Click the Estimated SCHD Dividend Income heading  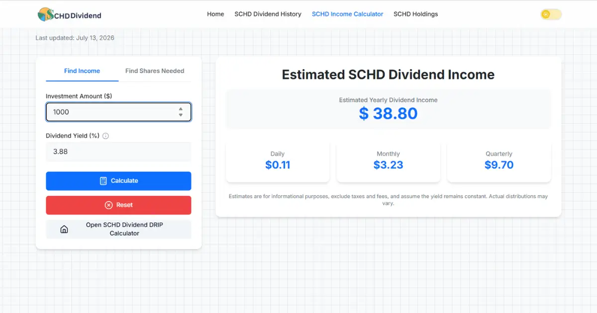tap(388, 75)
